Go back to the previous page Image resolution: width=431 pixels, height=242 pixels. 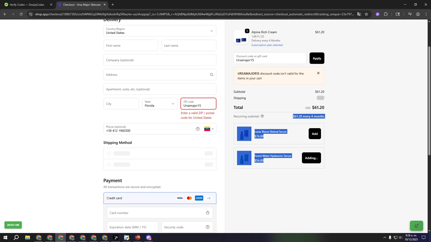(x=5, y=14)
